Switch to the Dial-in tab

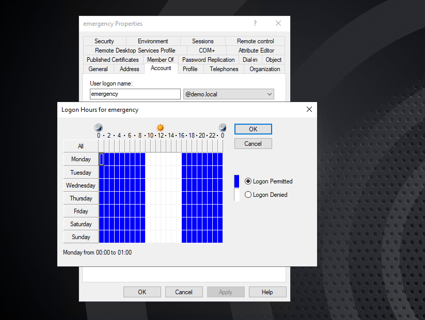coord(250,59)
